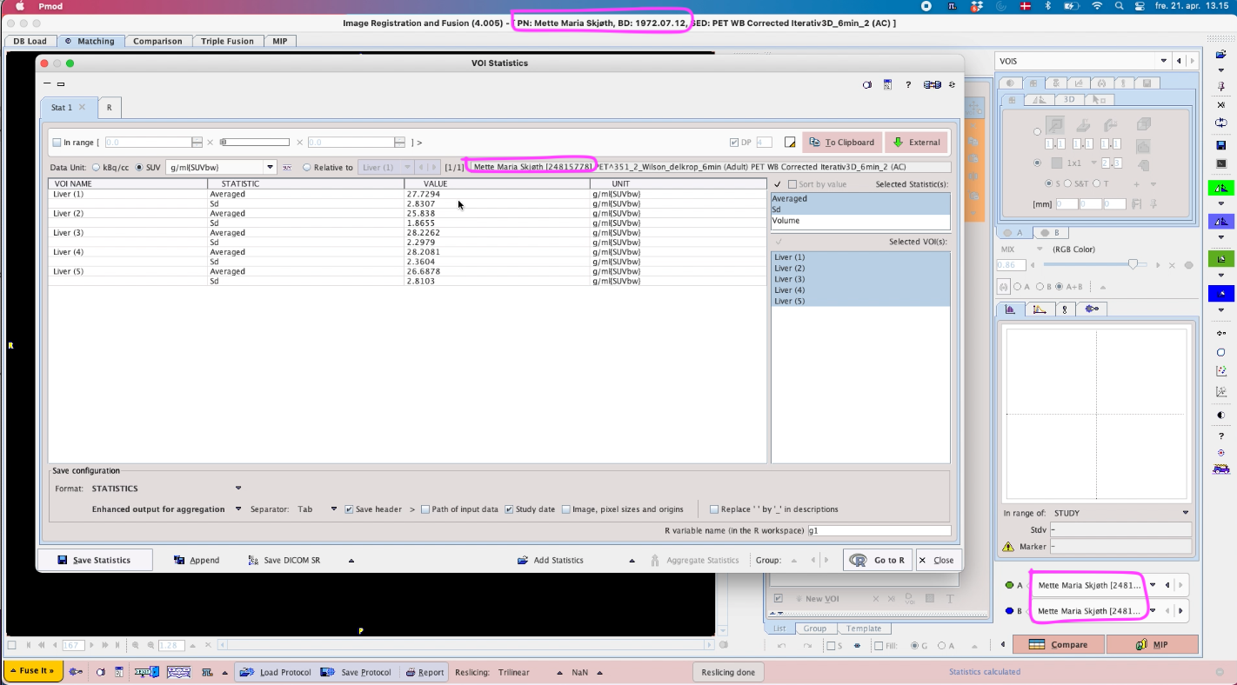1237x685 pixels.
Task: Click the olive green chart icon in right toolbar
Action: [1221, 259]
